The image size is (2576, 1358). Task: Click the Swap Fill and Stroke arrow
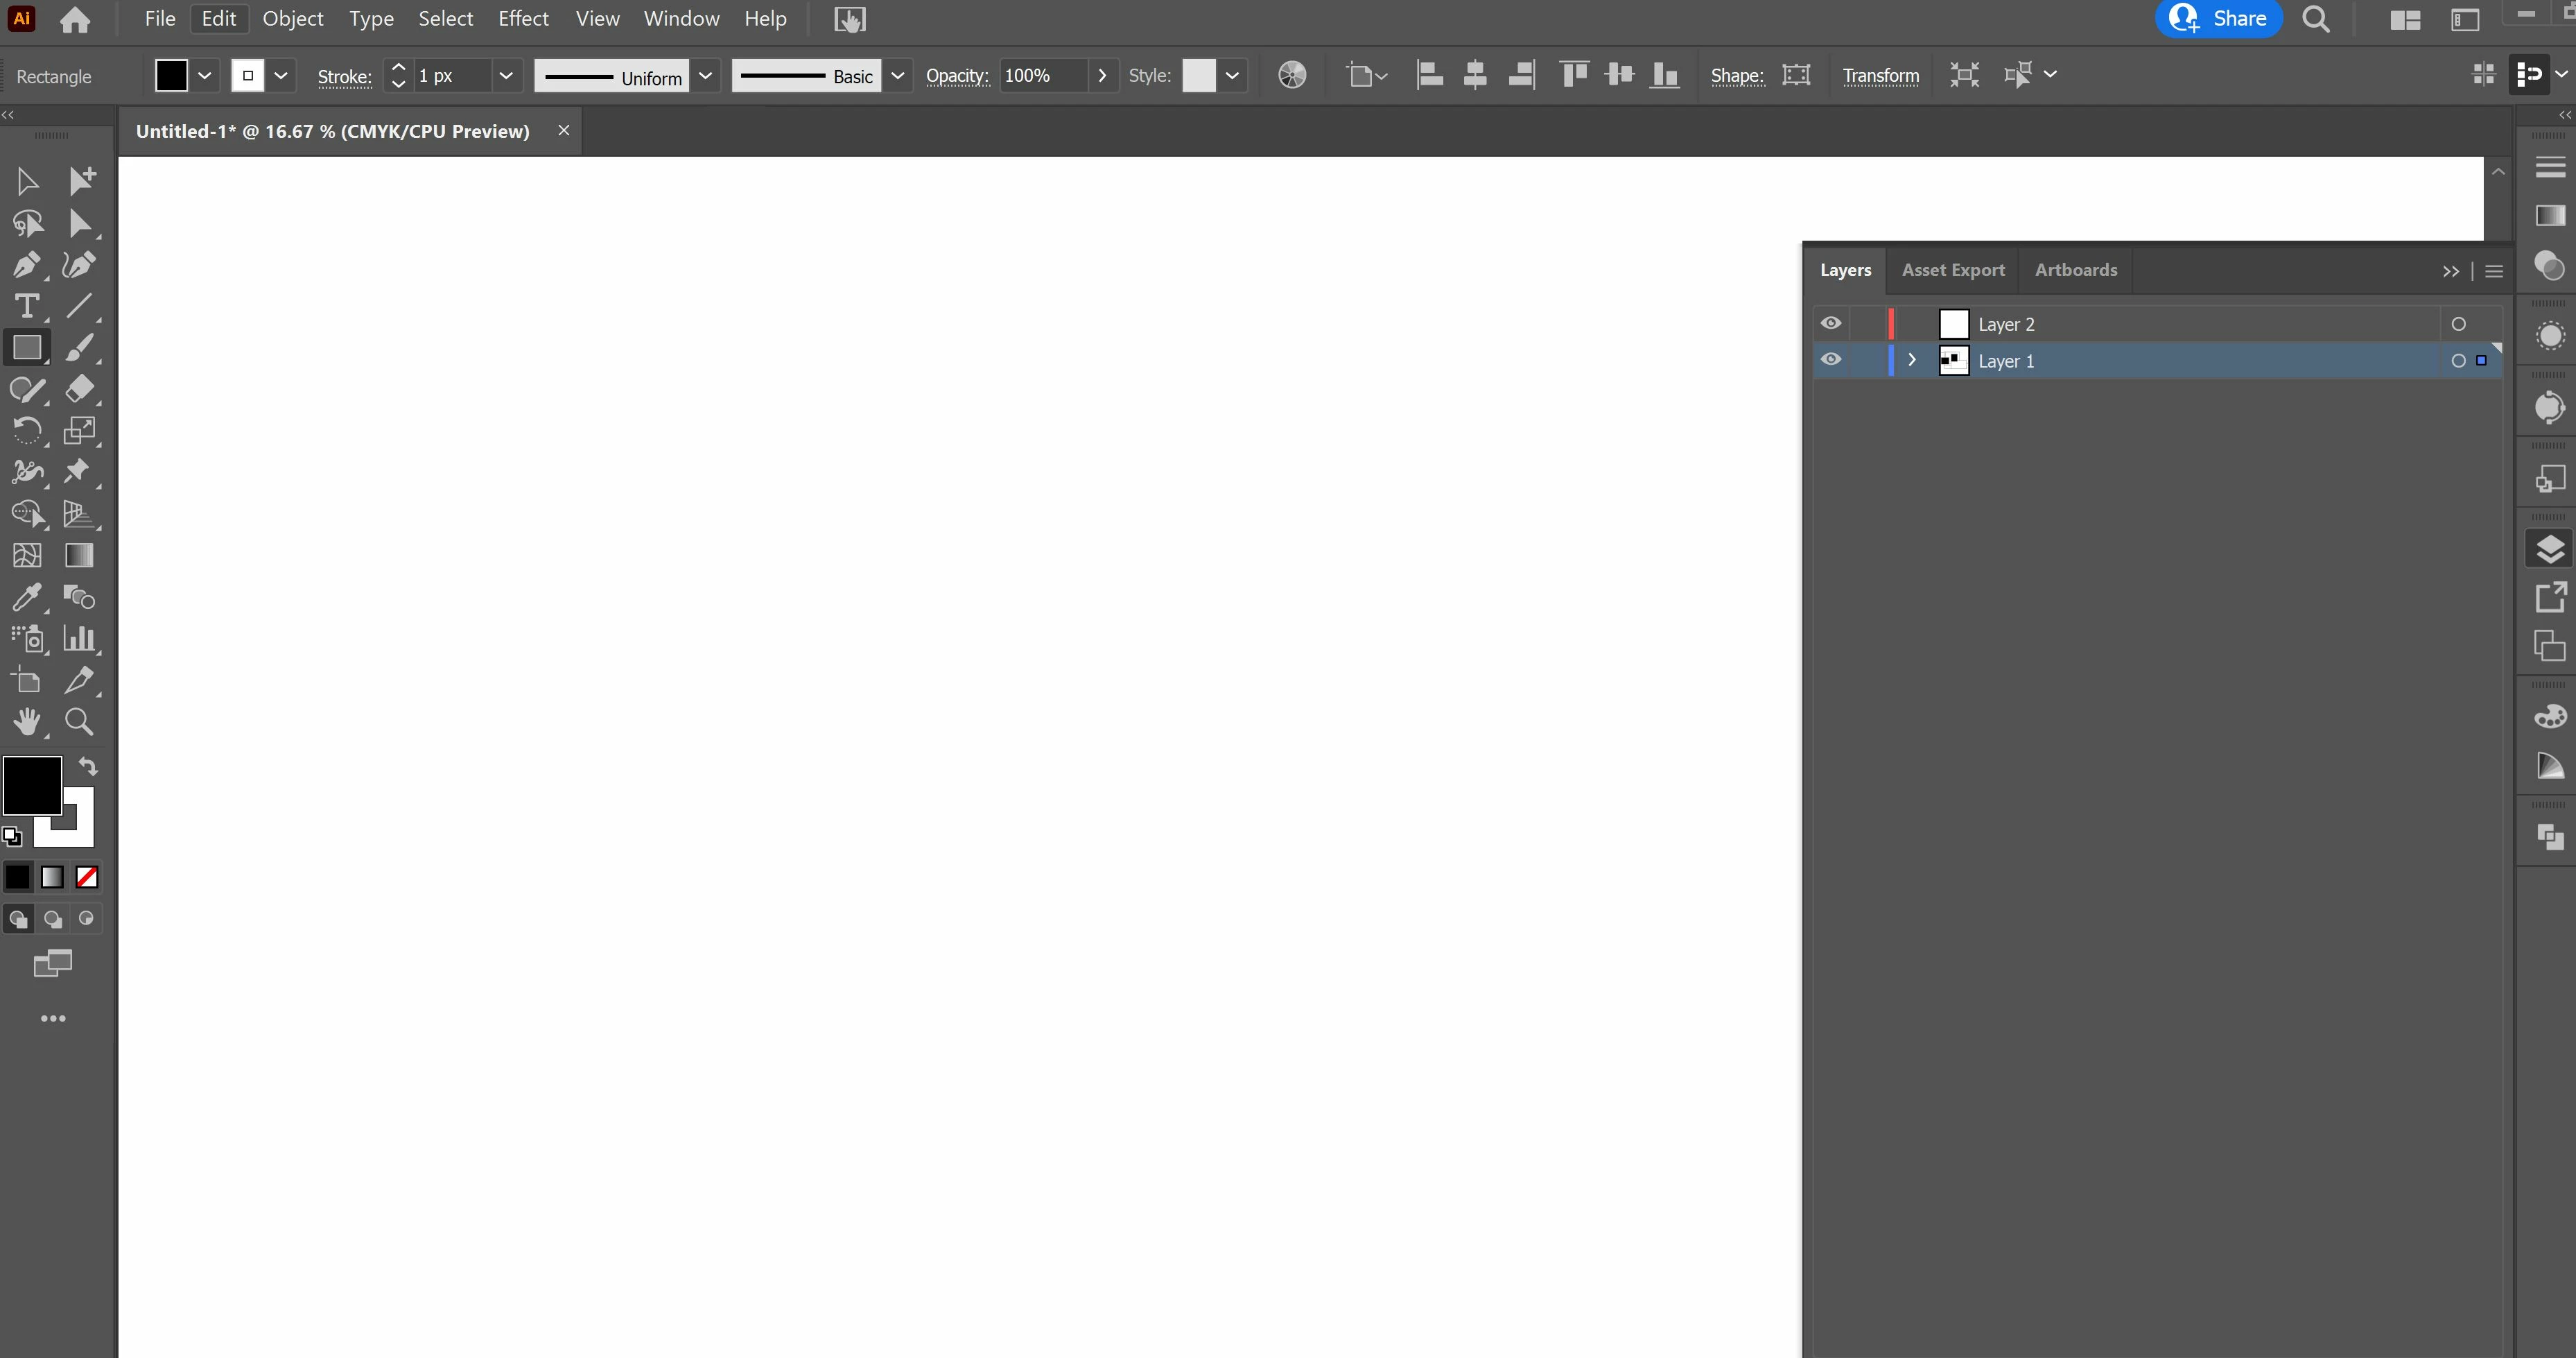click(x=88, y=766)
